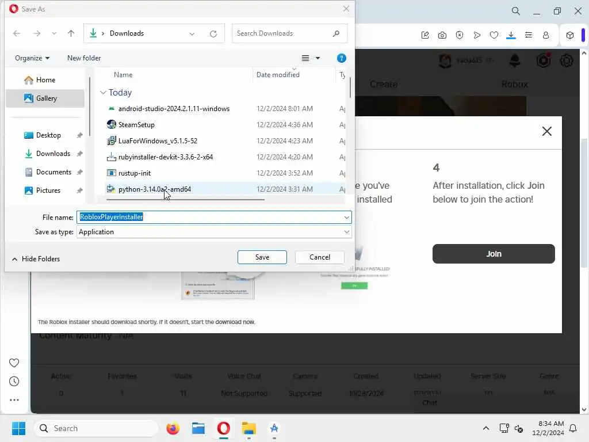This screenshot has width=589, height=442.
Task: Take snapshot with Opera camera icon
Action: tap(442, 35)
